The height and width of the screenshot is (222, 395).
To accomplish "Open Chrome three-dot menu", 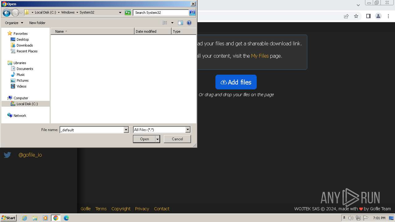I will point(388,16).
